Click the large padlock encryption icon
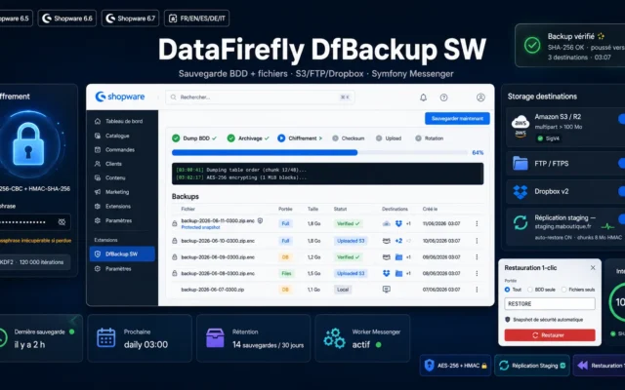 (x=28, y=144)
